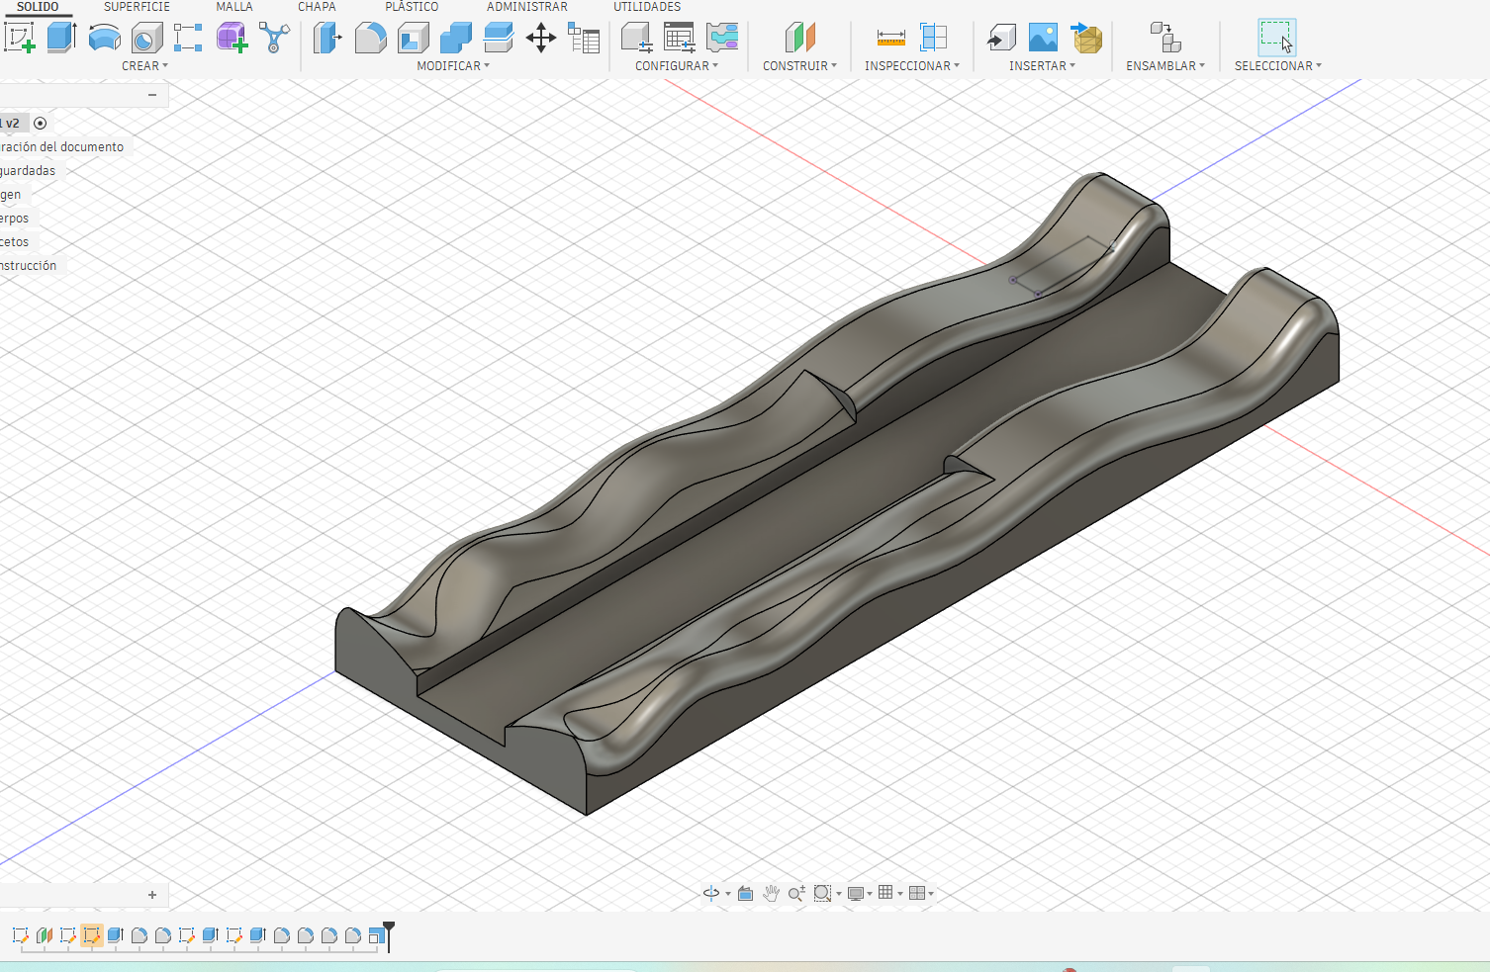
Task: Select the Revolve tool in Crear
Action: [105, 38]
